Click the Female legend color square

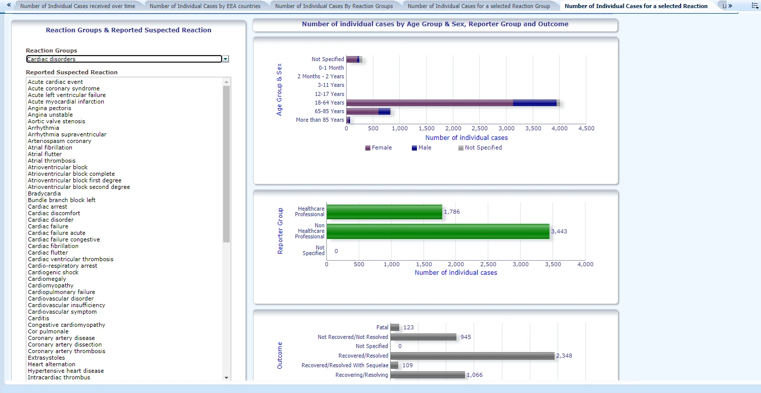click(368, 148)
